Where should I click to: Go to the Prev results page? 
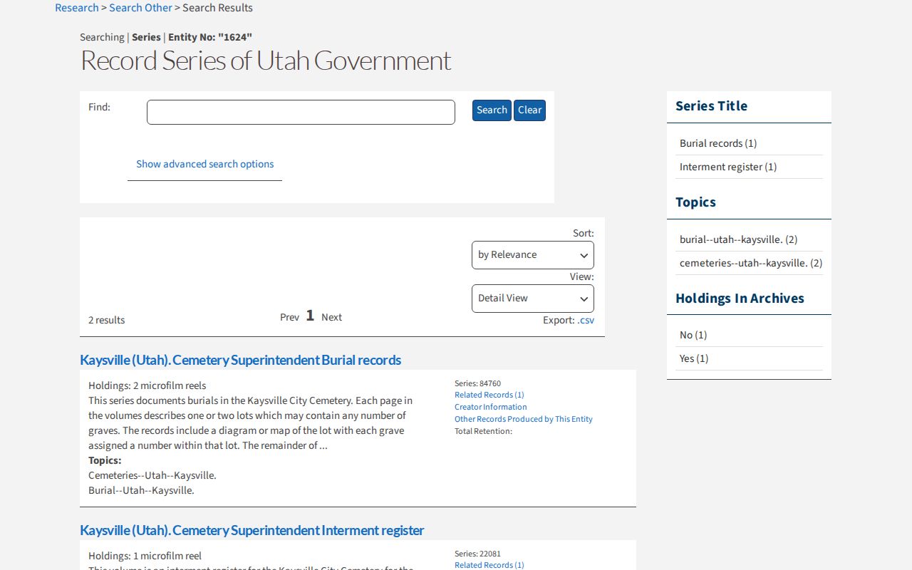pyautogui.click(x=289, y=317)
